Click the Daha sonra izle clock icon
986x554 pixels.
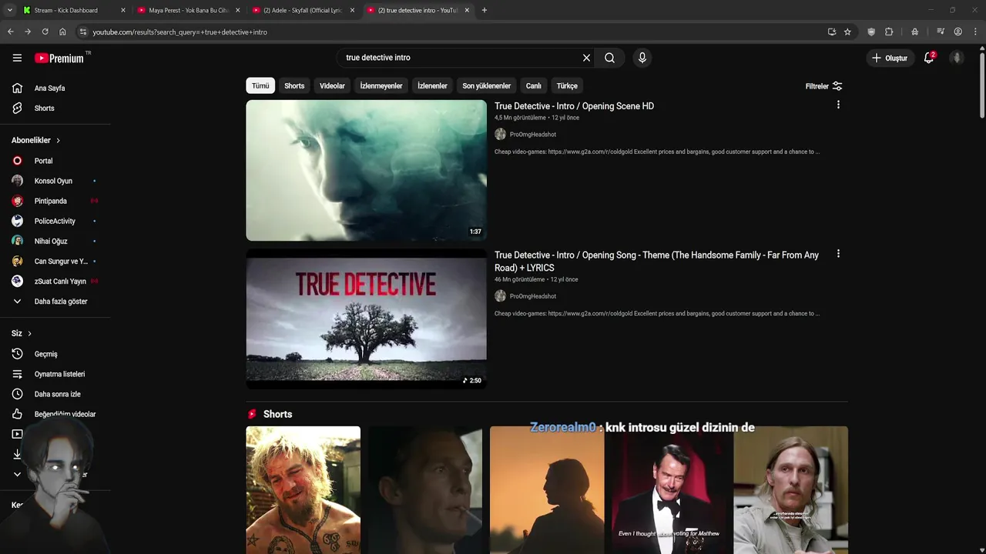point(17,394)
